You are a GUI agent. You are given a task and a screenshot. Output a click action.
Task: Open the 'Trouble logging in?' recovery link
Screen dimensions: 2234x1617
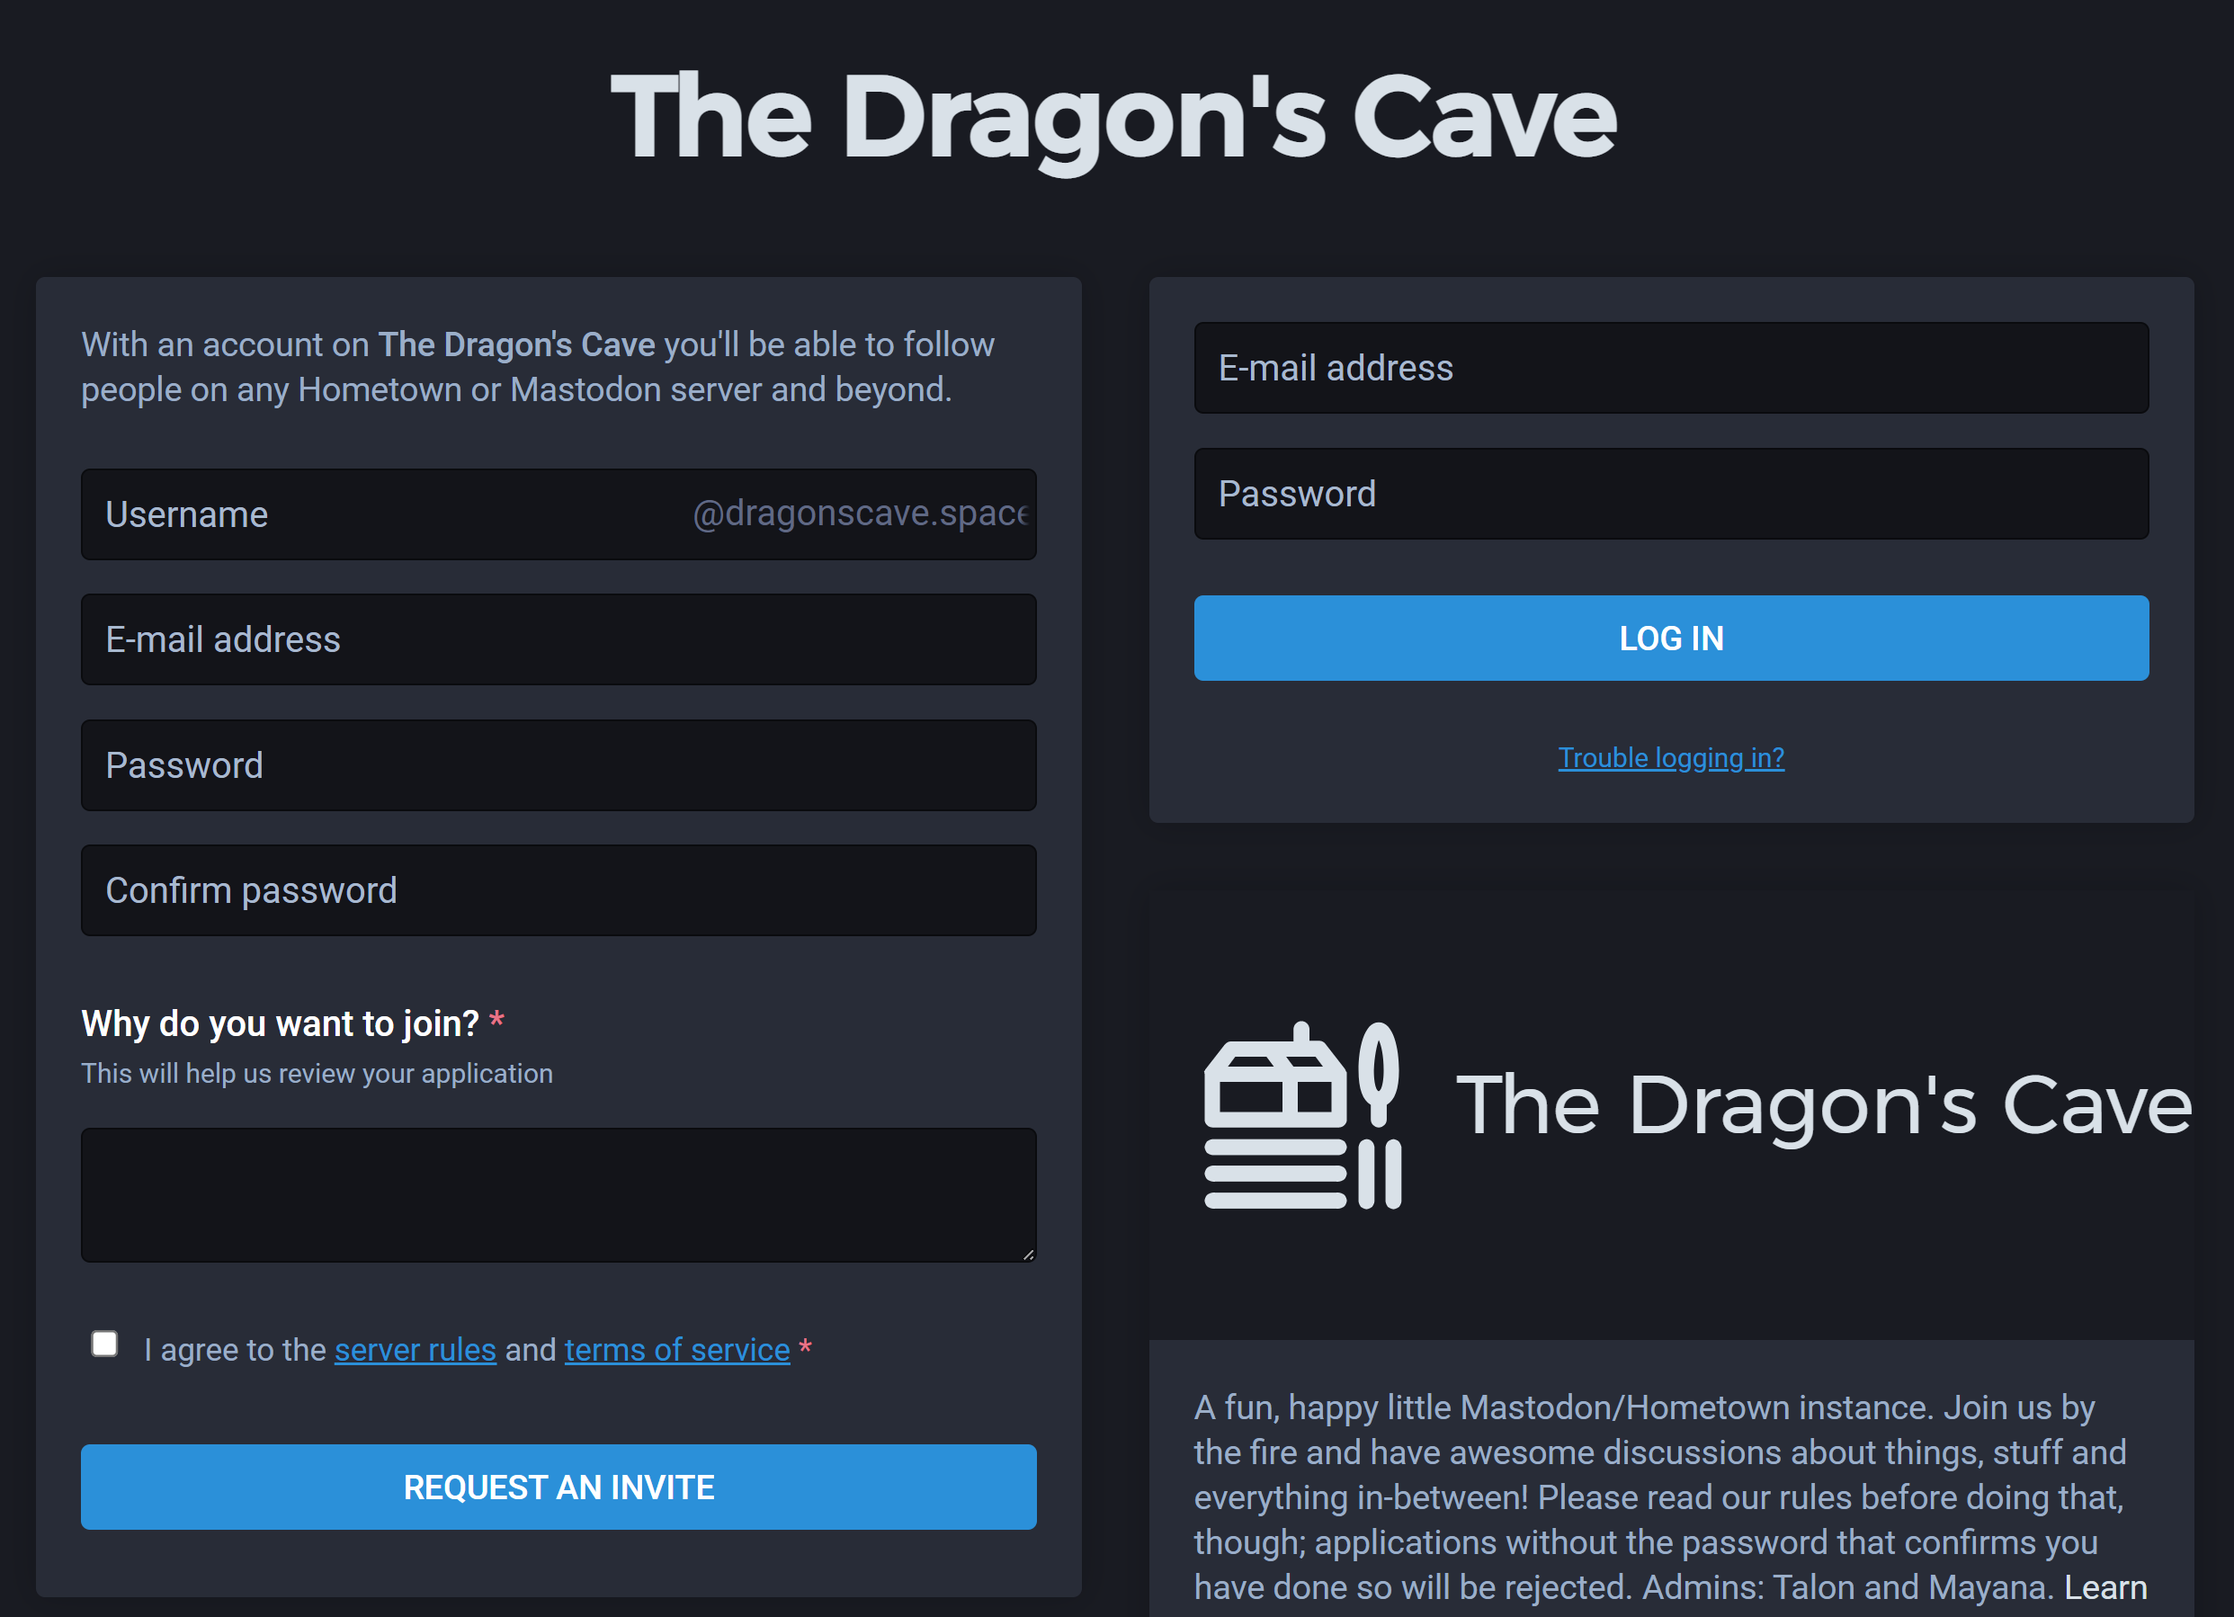tap(1670, 756)
